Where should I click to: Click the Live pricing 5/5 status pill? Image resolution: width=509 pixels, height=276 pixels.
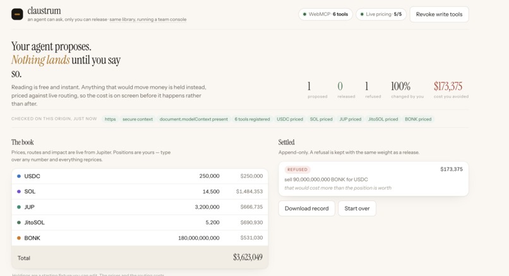pyautogui.click(x=381, y=14)
